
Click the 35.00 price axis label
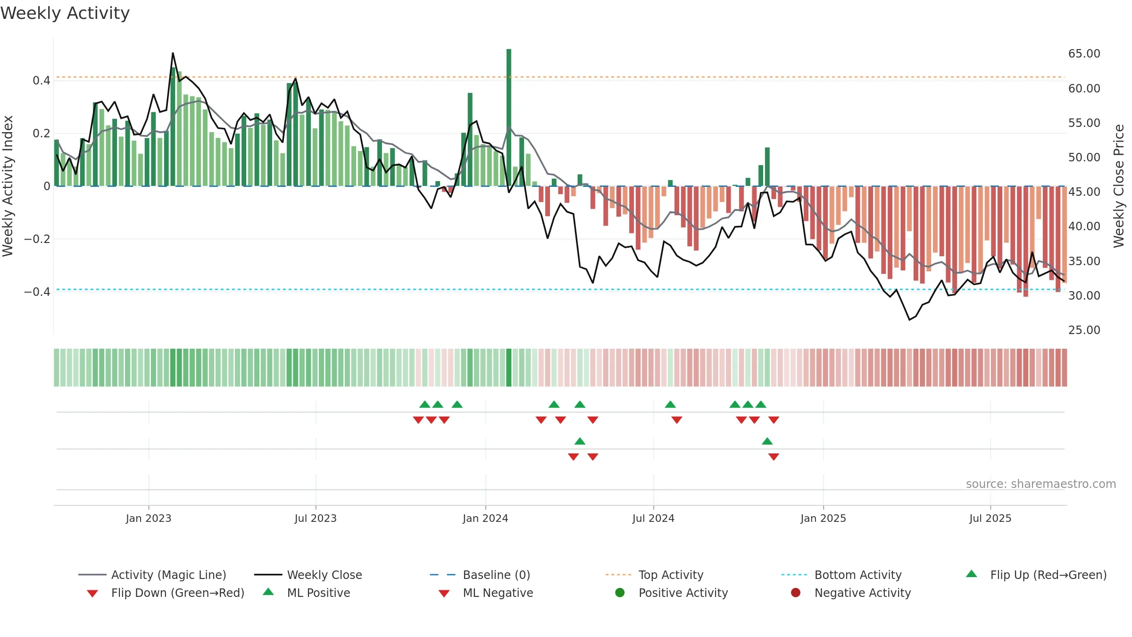tap(1084, 261)
